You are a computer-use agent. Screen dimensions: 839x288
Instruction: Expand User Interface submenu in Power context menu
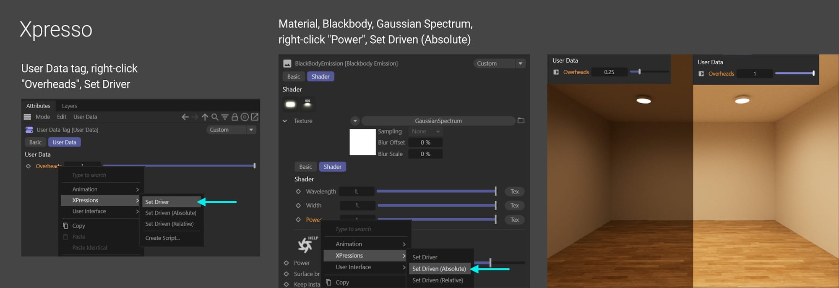[365, 267]
